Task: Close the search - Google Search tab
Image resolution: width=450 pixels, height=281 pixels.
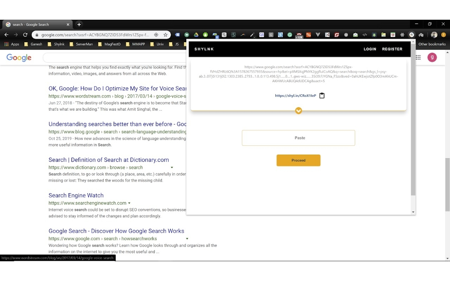Action: [x=68, y=25]
